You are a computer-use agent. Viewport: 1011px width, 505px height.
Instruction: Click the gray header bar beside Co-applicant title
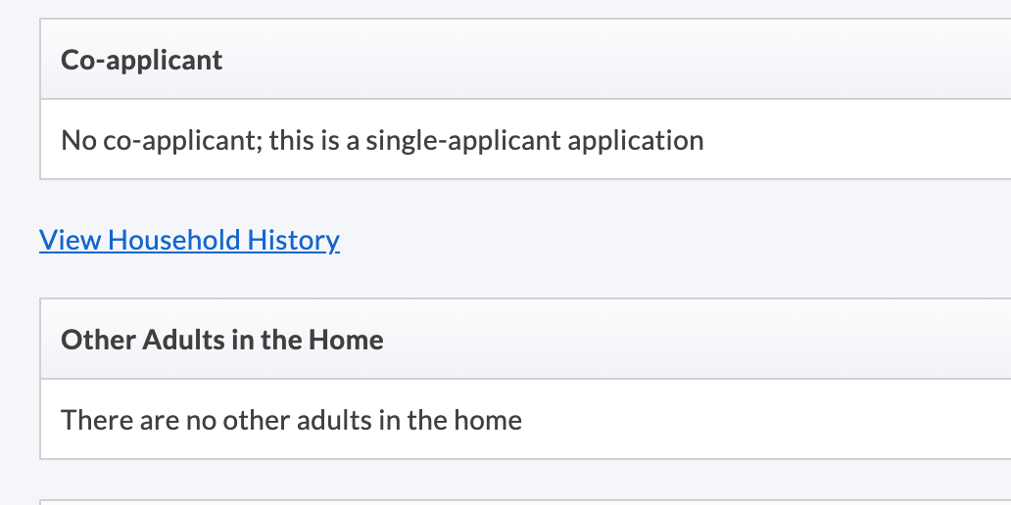coord(637,61)
